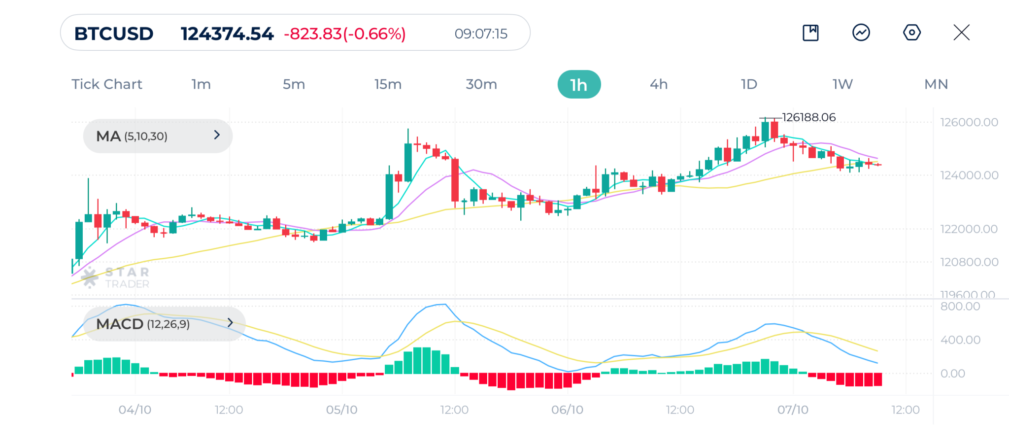
Task: Select the 5m timeframe
Action: pos(294,84)
